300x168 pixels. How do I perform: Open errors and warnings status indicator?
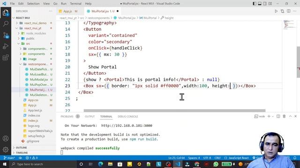click(x=31, y=158)
